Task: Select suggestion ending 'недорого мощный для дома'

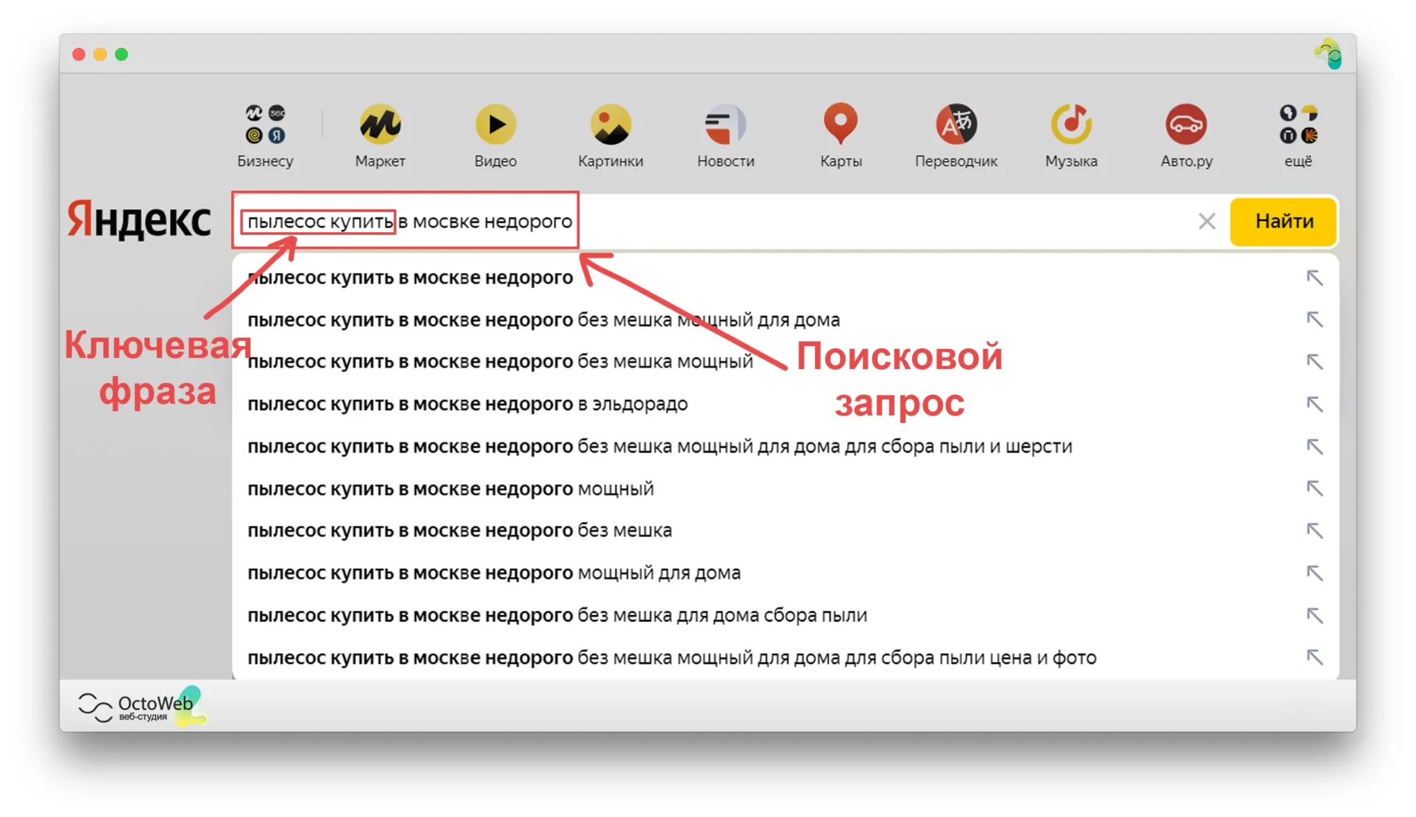Action: click(785, 573)
